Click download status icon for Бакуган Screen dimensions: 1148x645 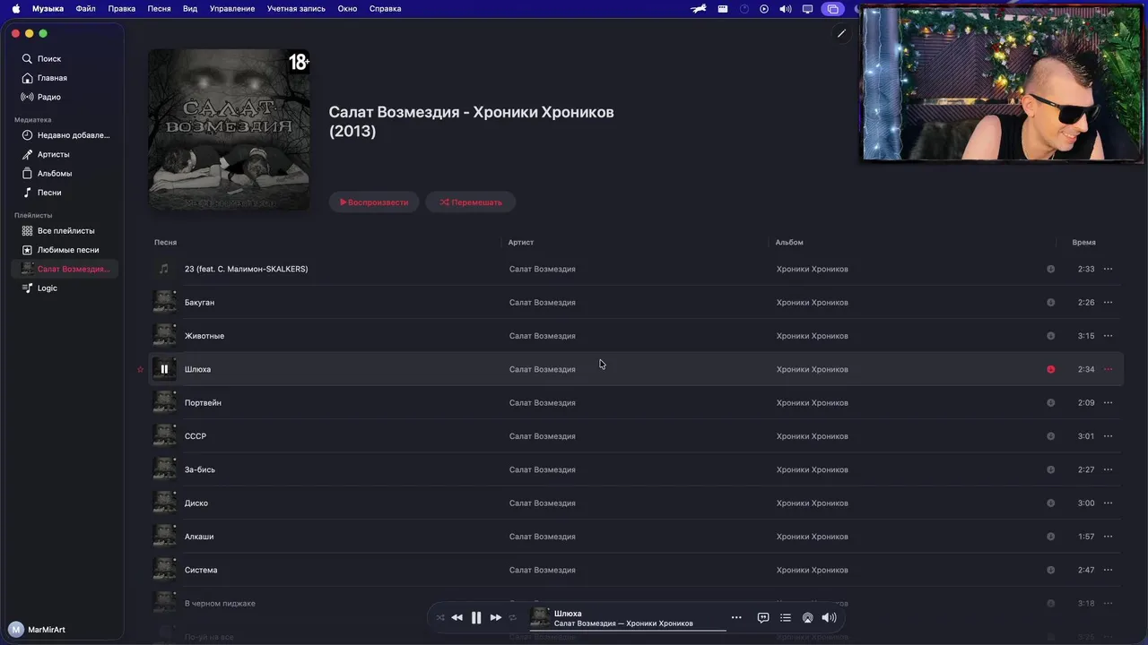point(1051,303)
